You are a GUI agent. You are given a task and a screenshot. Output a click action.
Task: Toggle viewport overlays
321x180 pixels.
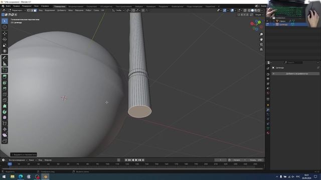[x=232, y=10]
